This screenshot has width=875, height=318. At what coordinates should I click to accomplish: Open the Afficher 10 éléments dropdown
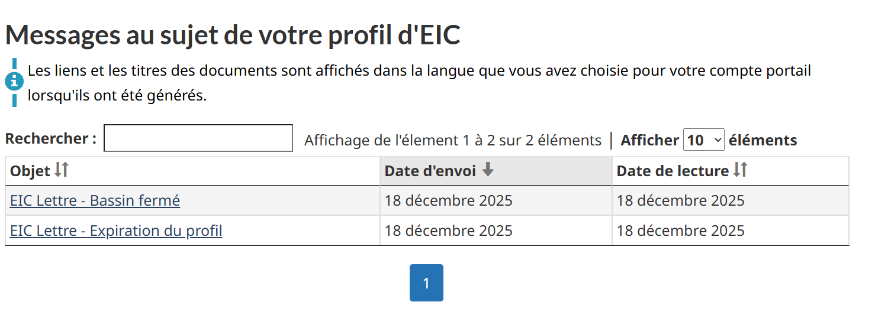[703, 140]
